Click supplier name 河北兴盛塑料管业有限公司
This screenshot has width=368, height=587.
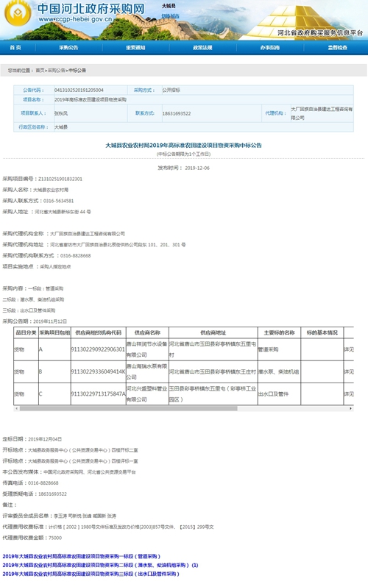(147, 394)
